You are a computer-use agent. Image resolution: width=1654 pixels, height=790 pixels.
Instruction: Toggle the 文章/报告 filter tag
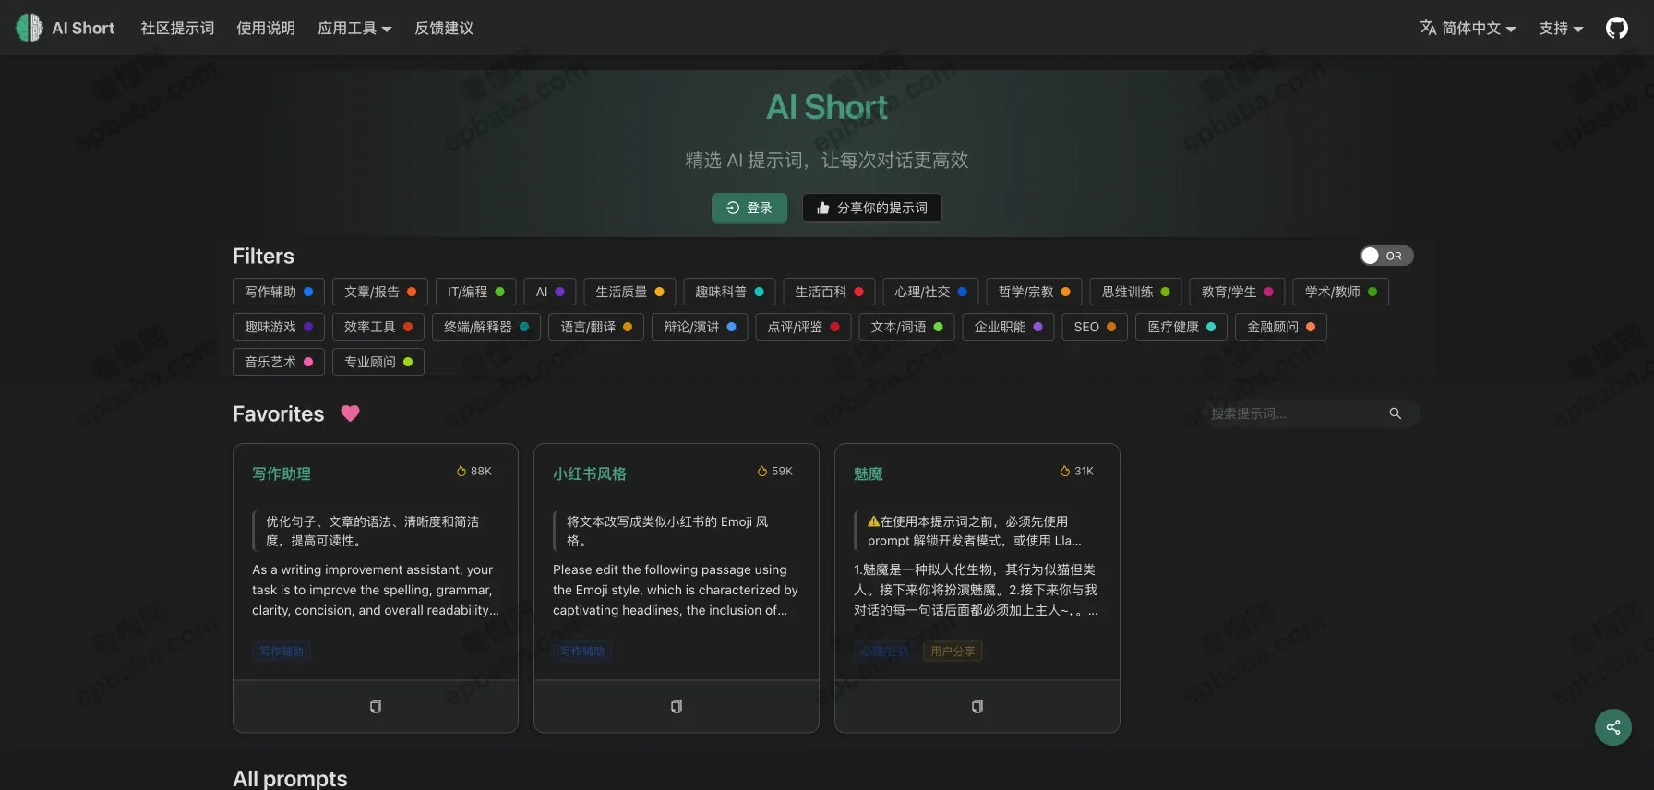[x=380, y=292]
